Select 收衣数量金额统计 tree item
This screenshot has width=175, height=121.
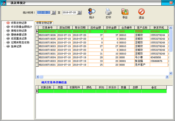[21, 27]
